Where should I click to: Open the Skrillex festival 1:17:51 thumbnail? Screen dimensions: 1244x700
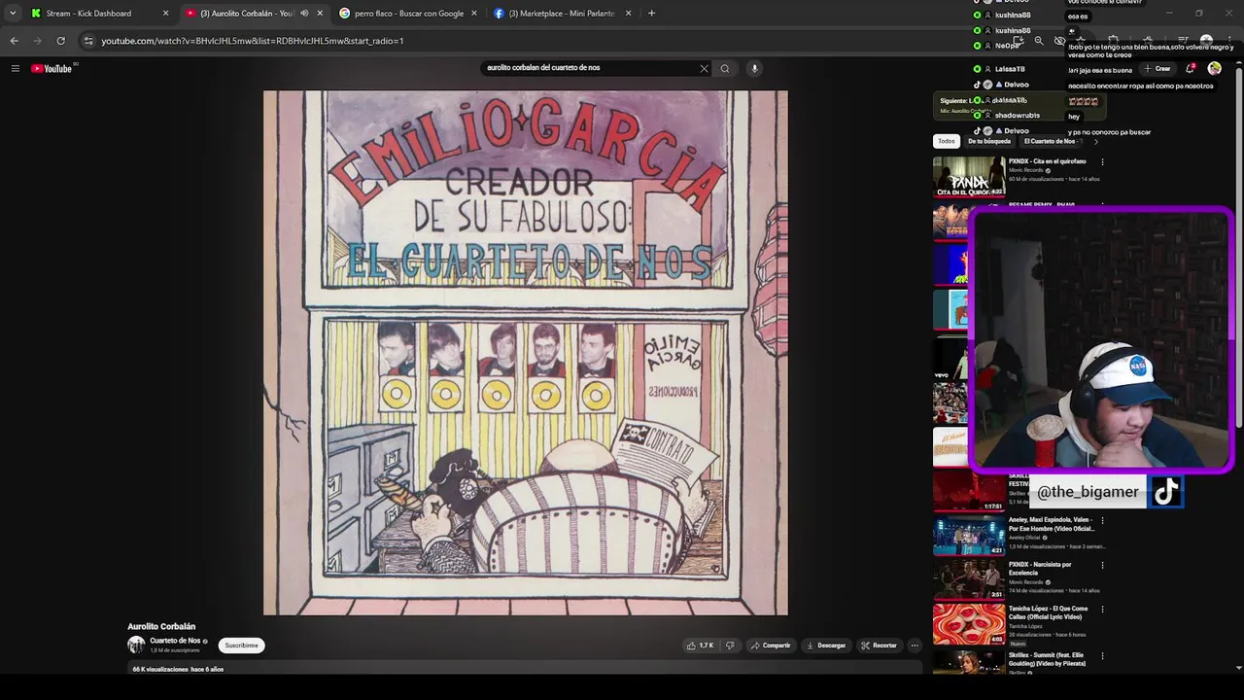pyautogui.click(x=969, y=492)
